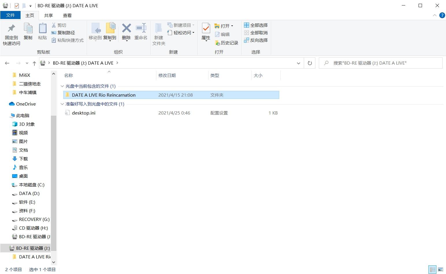This screenshot has height=274, width=446.
Task: Open 属性 (Properties) in the ribbon
Action: (206, 32)
